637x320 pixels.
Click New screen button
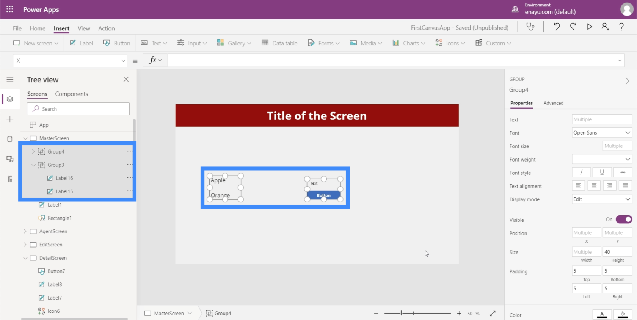36,43
